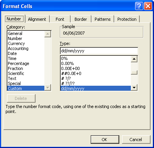
Task: Click the Type list scroll down arrow
Action: [134, 88]
